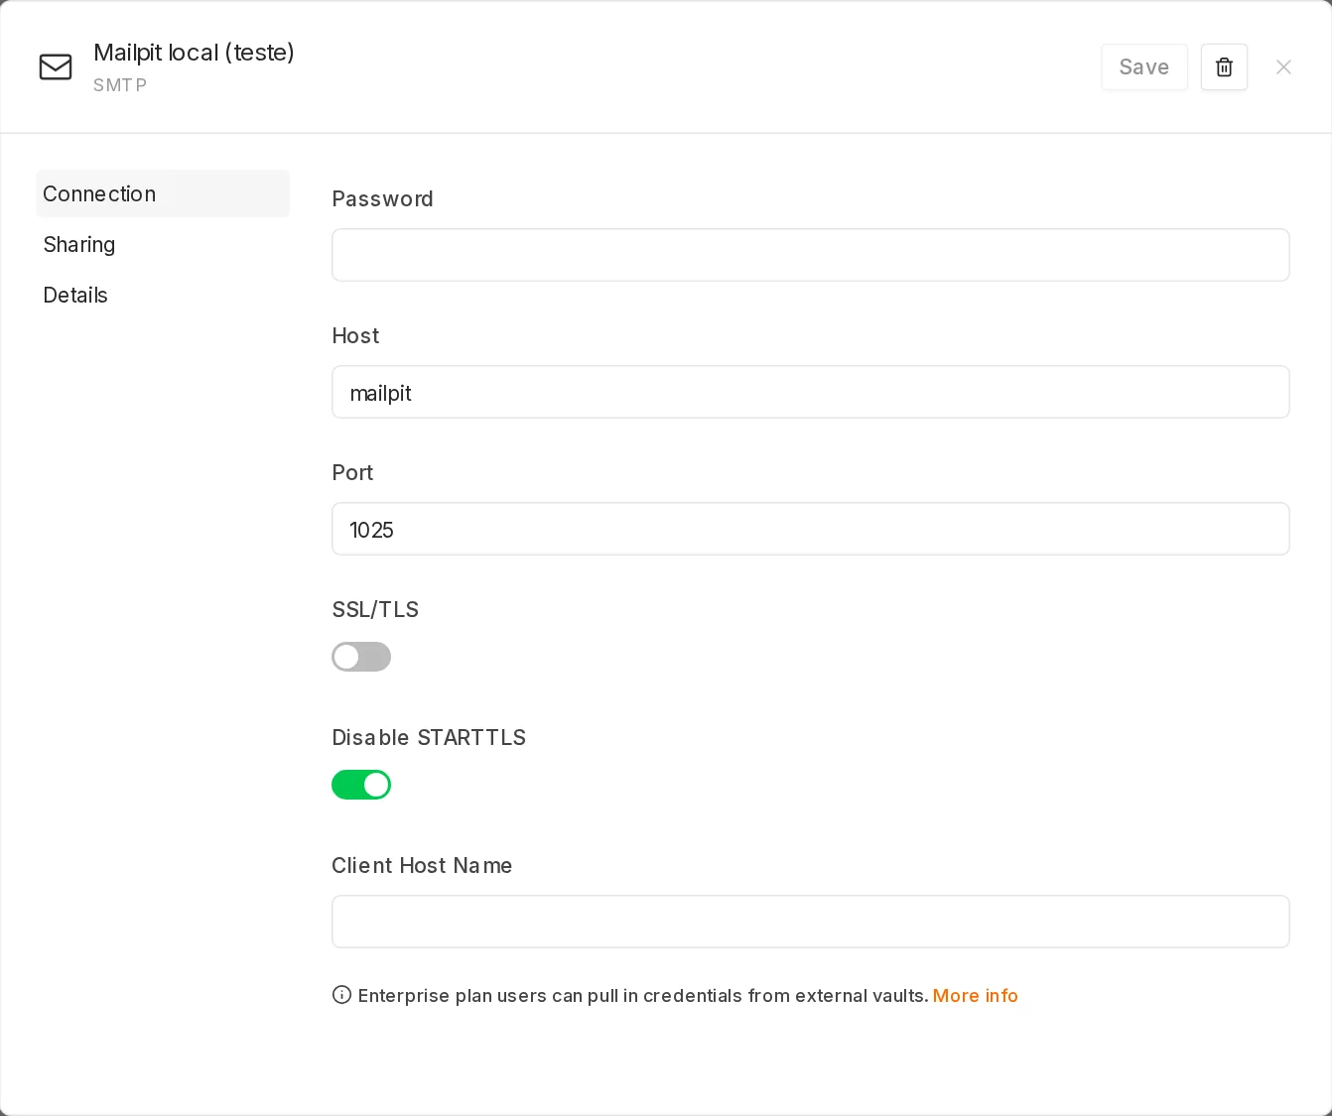Click the envelope SMTP credential icon
The width and height of the screenshot is (1332, 1116).
(56, 66)
